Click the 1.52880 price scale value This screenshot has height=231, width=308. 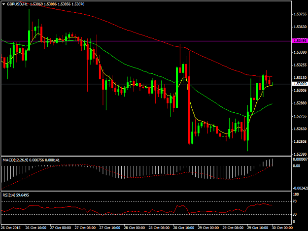300,103
